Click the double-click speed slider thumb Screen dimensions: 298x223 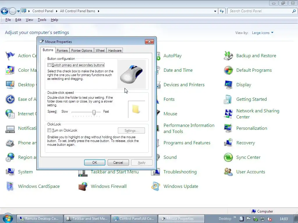pos(94,112)
